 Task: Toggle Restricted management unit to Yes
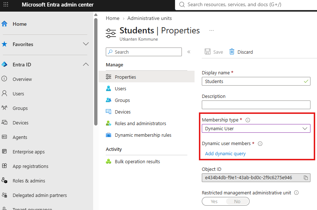pyautogui.click(x=214, y=202)
